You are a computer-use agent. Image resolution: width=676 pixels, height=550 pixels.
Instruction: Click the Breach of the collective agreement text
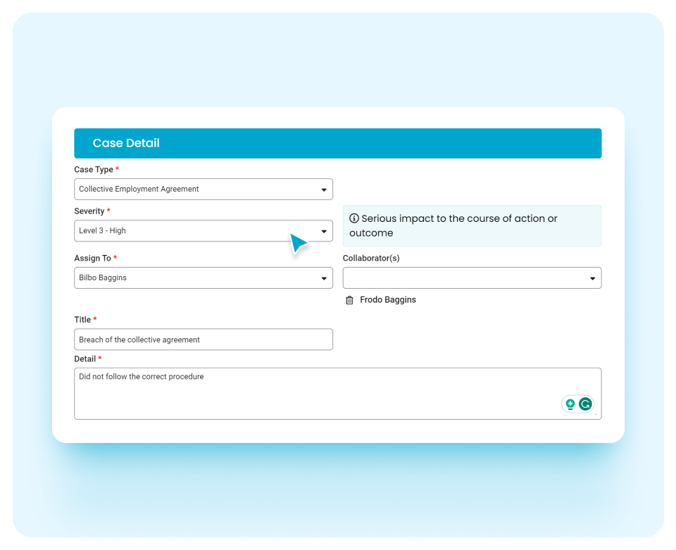point(139,339)
